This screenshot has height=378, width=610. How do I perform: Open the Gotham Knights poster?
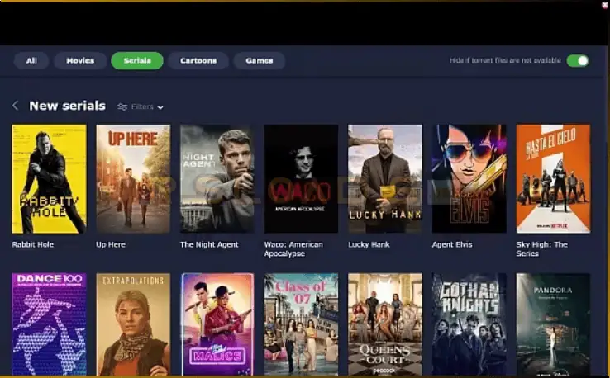pyautogui.click(x=469, y=324)
